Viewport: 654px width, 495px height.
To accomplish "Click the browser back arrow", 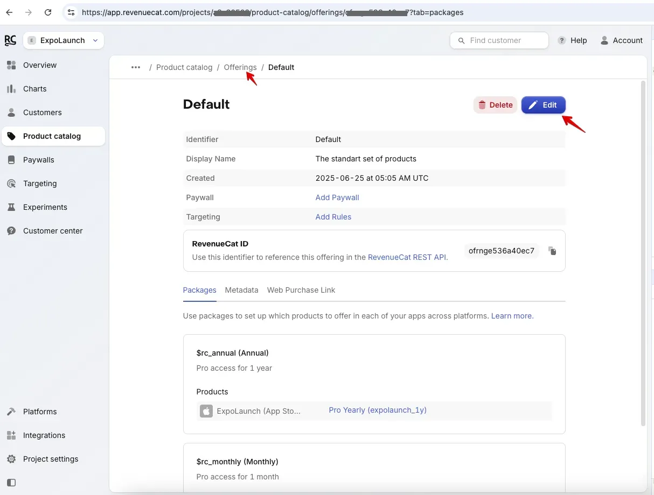I will pos(9,12).
